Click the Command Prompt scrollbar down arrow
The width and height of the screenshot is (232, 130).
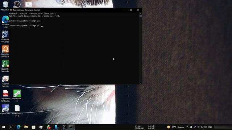coord(141,83)
